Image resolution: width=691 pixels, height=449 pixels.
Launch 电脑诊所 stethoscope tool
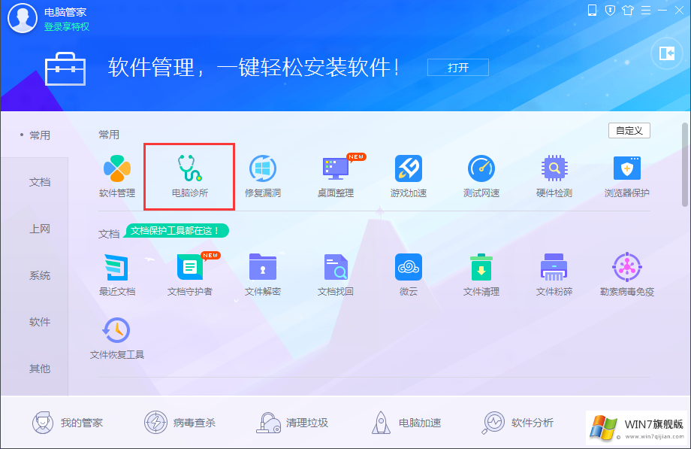pyautogui.click(x=189, y=176)
